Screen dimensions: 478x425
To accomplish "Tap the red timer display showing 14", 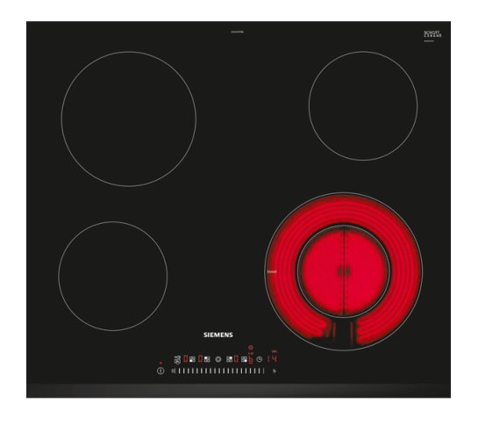I will click(272, 359).
